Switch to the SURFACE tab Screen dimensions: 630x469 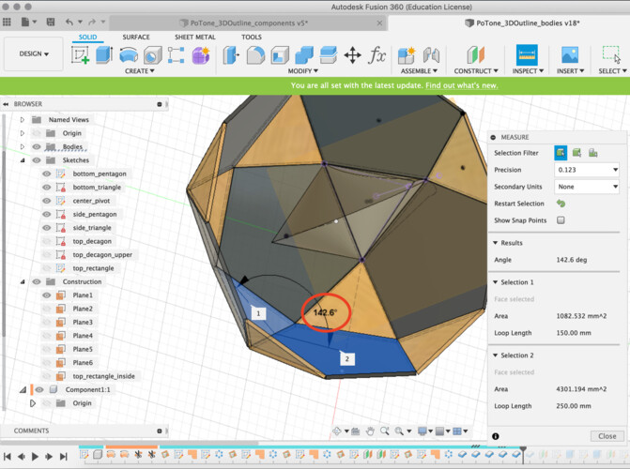(136, 37)
